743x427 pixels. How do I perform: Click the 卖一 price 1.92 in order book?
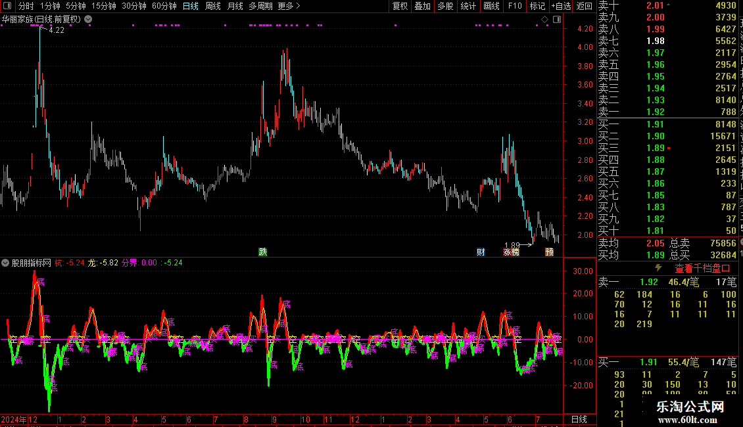(x=656, y=112)
